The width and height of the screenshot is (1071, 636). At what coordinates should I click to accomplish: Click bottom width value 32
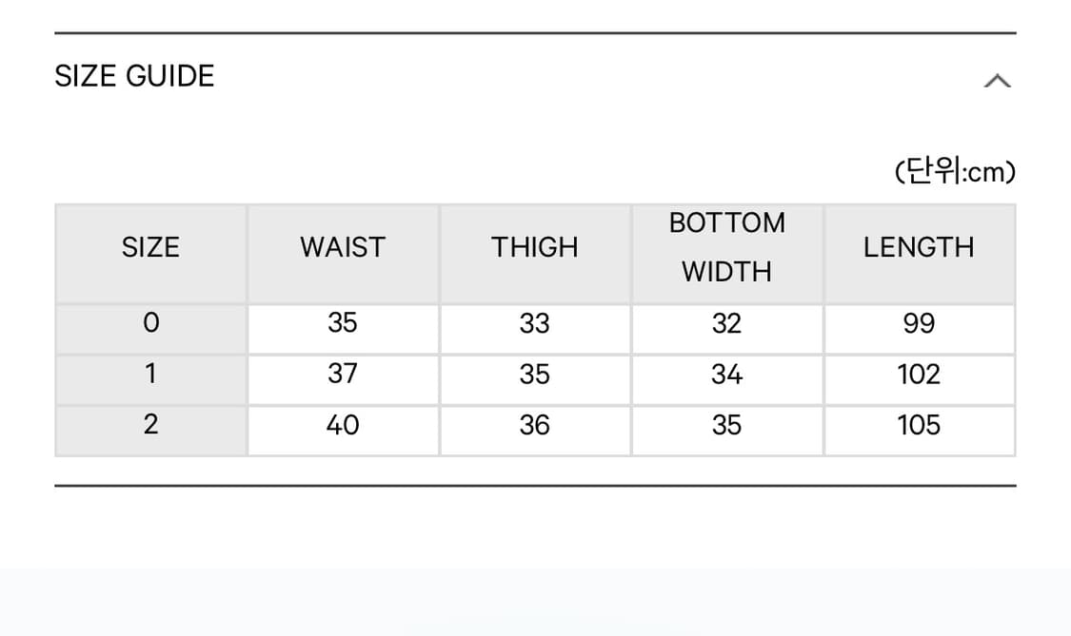[x=726, y=323]
